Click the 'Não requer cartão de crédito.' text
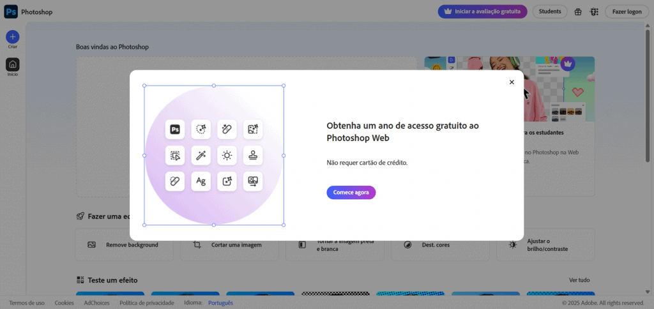Image resolution: width=654 pixels, height=309 pixels. pyautogui.click(x=367, y=163)
